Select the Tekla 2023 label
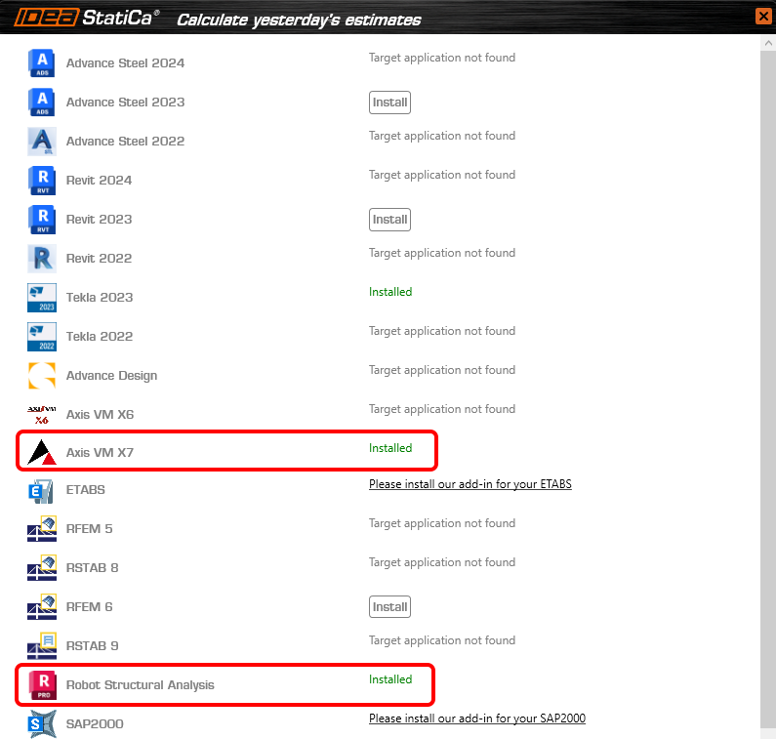776x739 pixels. [x=100, y=298]
